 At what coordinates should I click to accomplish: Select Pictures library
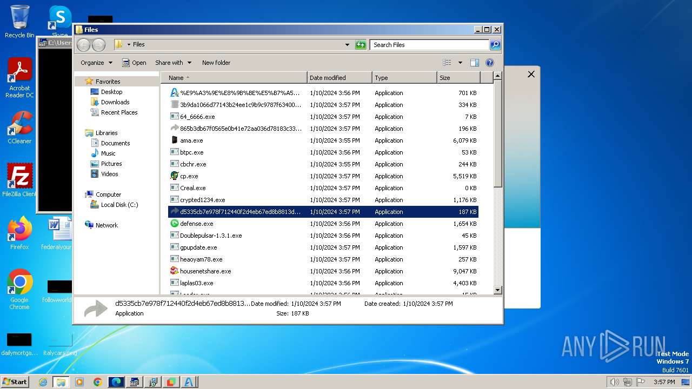point(111,164)
